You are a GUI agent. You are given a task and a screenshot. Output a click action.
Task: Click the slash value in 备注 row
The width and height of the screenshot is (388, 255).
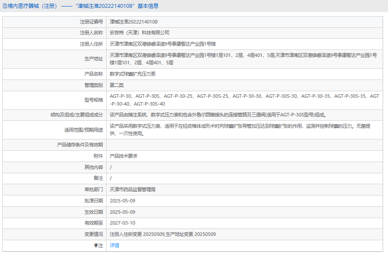pyautogui.click(x=110, y=179)
